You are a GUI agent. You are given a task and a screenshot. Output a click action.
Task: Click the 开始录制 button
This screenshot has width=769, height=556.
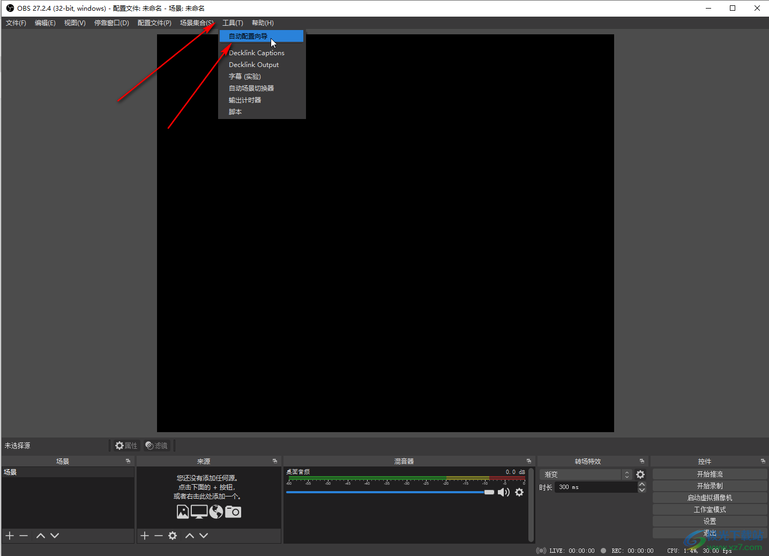pyautogui.click(x=710, y=486)
